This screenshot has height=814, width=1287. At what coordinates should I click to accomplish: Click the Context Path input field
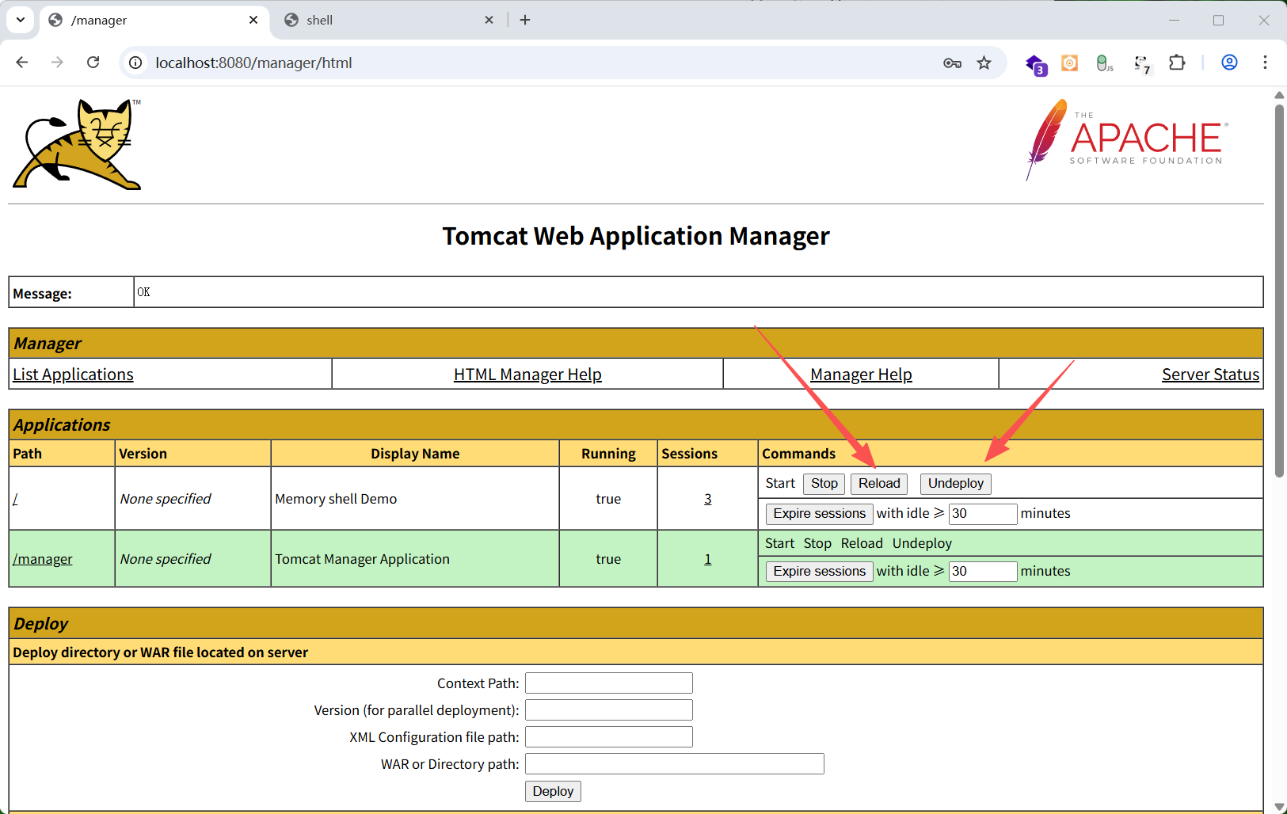608,683
